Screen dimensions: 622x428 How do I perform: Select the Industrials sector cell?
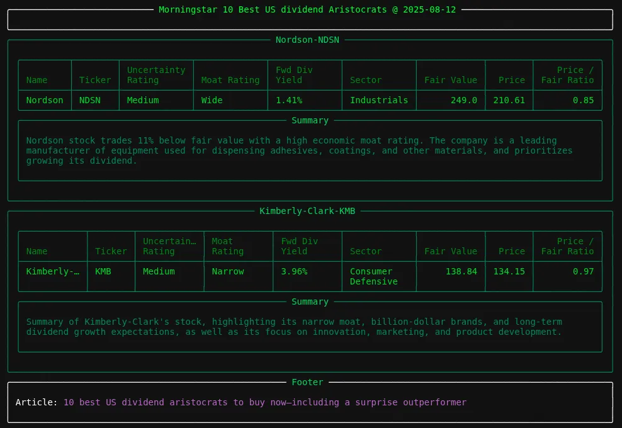(379, 100)
